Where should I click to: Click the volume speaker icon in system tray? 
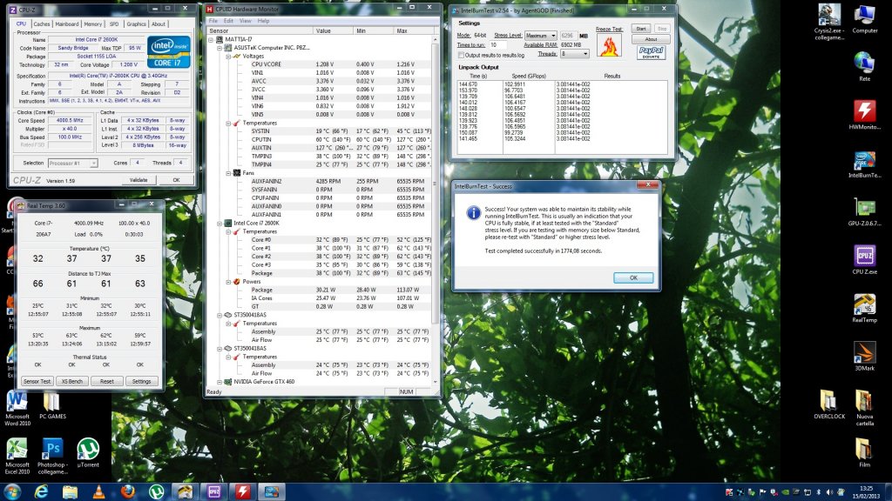pos(829,492)
